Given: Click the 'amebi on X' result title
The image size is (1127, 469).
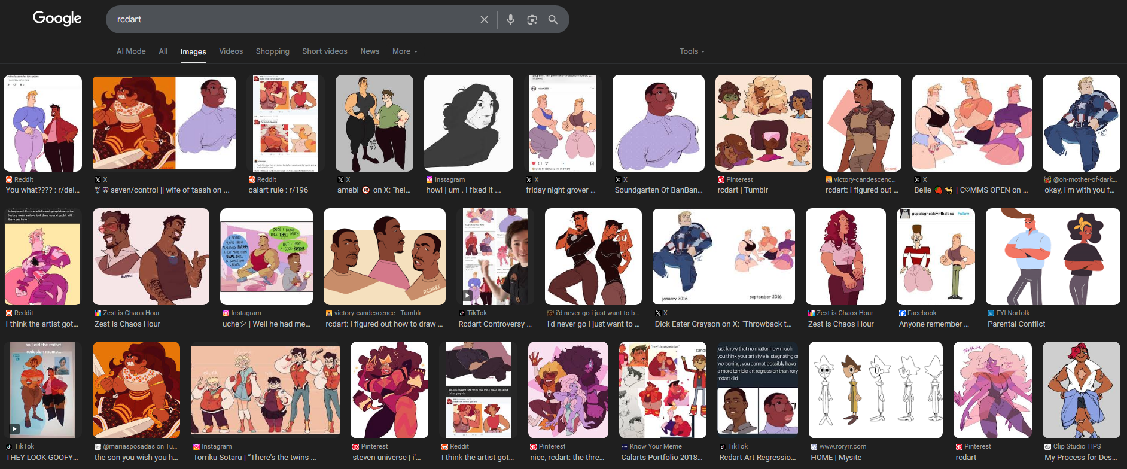Looking at the screenshot, I should [x=374, y=190].
